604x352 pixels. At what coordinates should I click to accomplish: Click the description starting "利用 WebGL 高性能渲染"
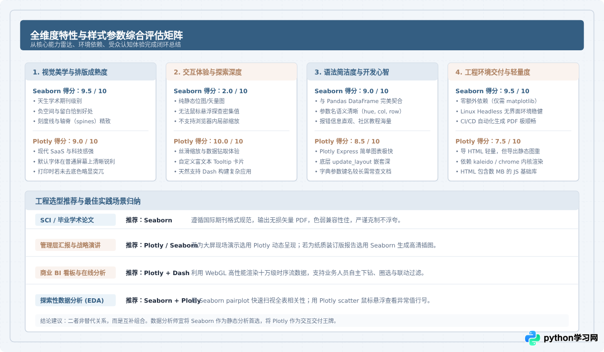tap(308, 273)
